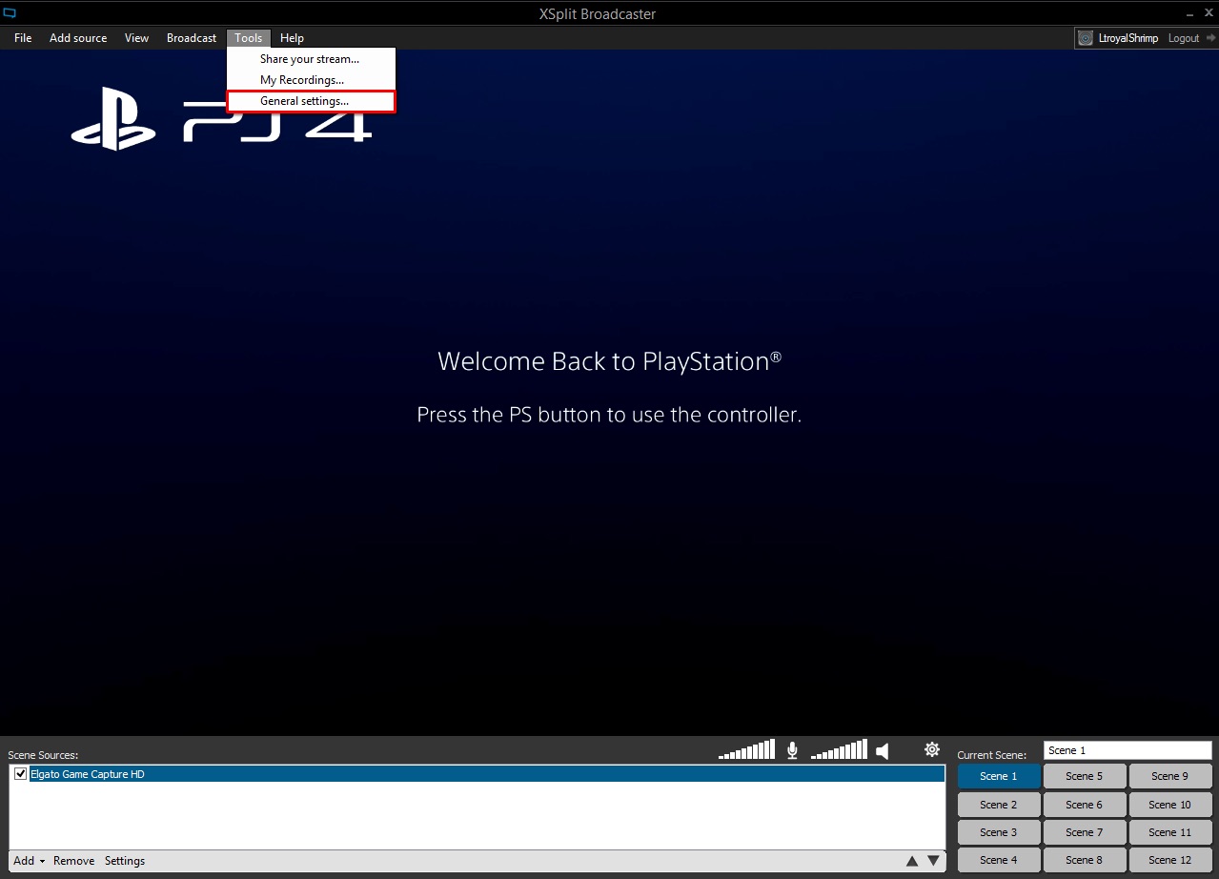This screenshot has width=1219, height=879.
Task: Adjust the speaker volume level bars
Action: pyautogui.click(x=839, y=749)
